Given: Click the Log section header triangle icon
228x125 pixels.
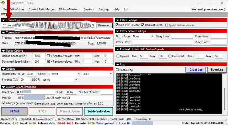Looking at the screenshot, I should point(118,64).
